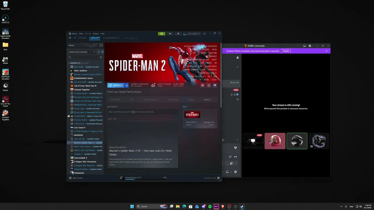
Task: Show Spider-Man 2 game info icon
Action: tap(209, 85)
